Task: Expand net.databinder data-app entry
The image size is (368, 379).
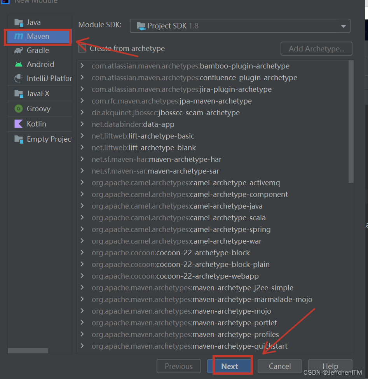Action: pyautogui.click(x=82, y=124)
